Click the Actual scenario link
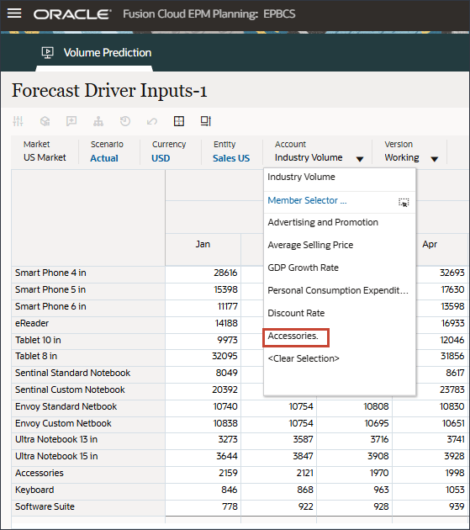470x530 pixels. (x=104, y=158)
